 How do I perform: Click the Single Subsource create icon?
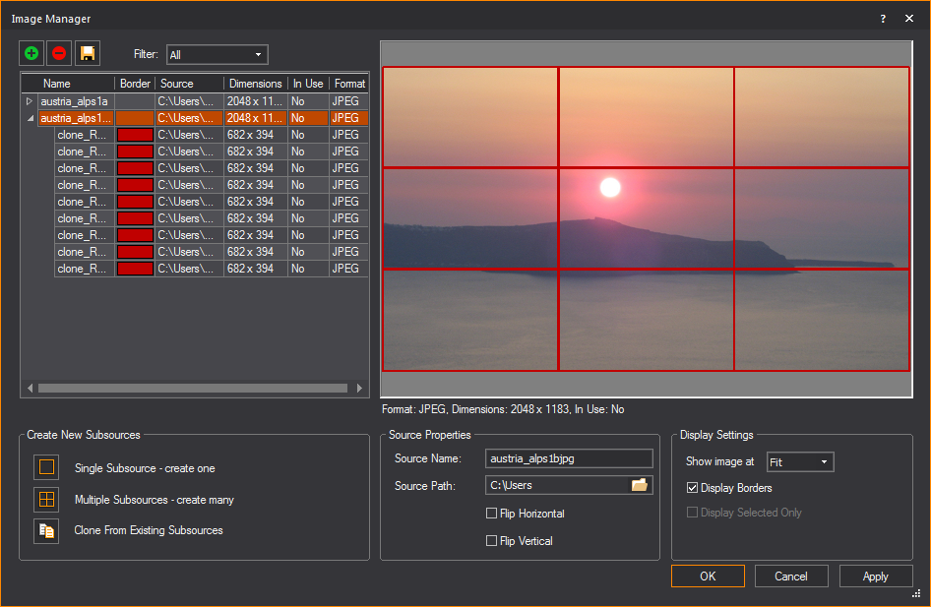coord(46,467)
